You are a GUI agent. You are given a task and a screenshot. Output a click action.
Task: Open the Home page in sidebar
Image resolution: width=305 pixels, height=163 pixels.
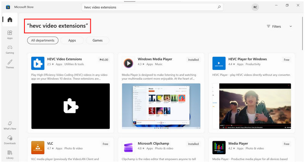click(10, 19)
